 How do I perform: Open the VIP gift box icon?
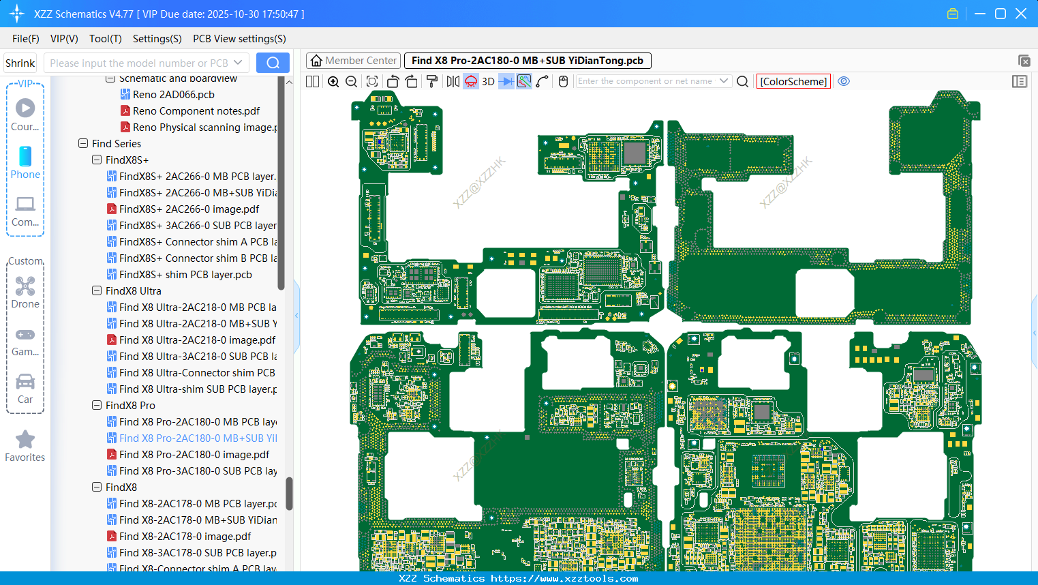[953, 14]
